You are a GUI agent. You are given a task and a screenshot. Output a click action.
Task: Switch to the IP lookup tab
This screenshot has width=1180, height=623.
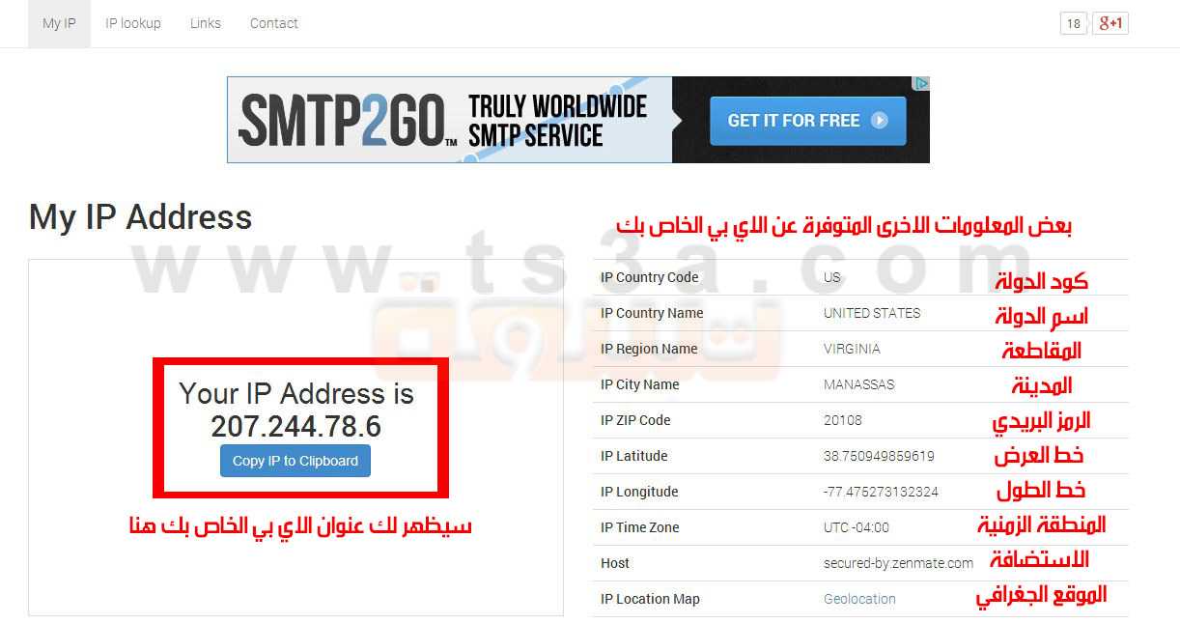pos(133,23)
